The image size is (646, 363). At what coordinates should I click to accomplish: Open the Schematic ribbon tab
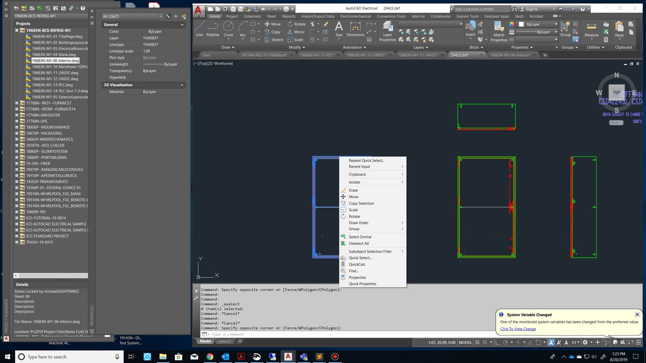252,16
